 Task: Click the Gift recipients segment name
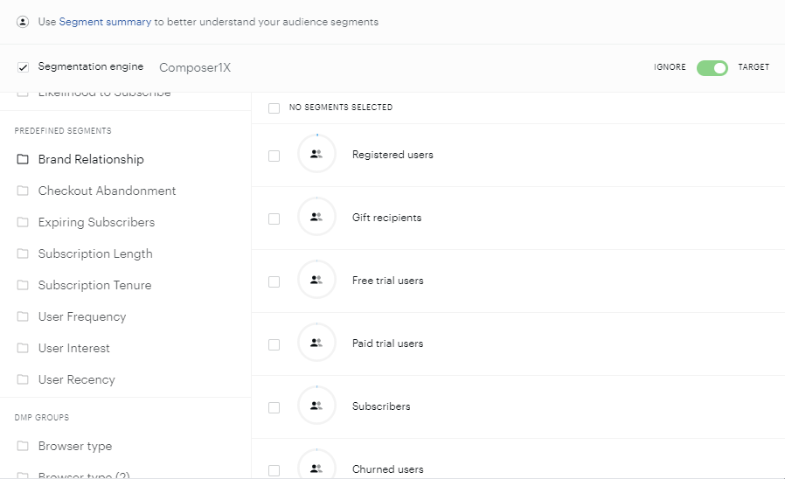click(x=386, y=218)
